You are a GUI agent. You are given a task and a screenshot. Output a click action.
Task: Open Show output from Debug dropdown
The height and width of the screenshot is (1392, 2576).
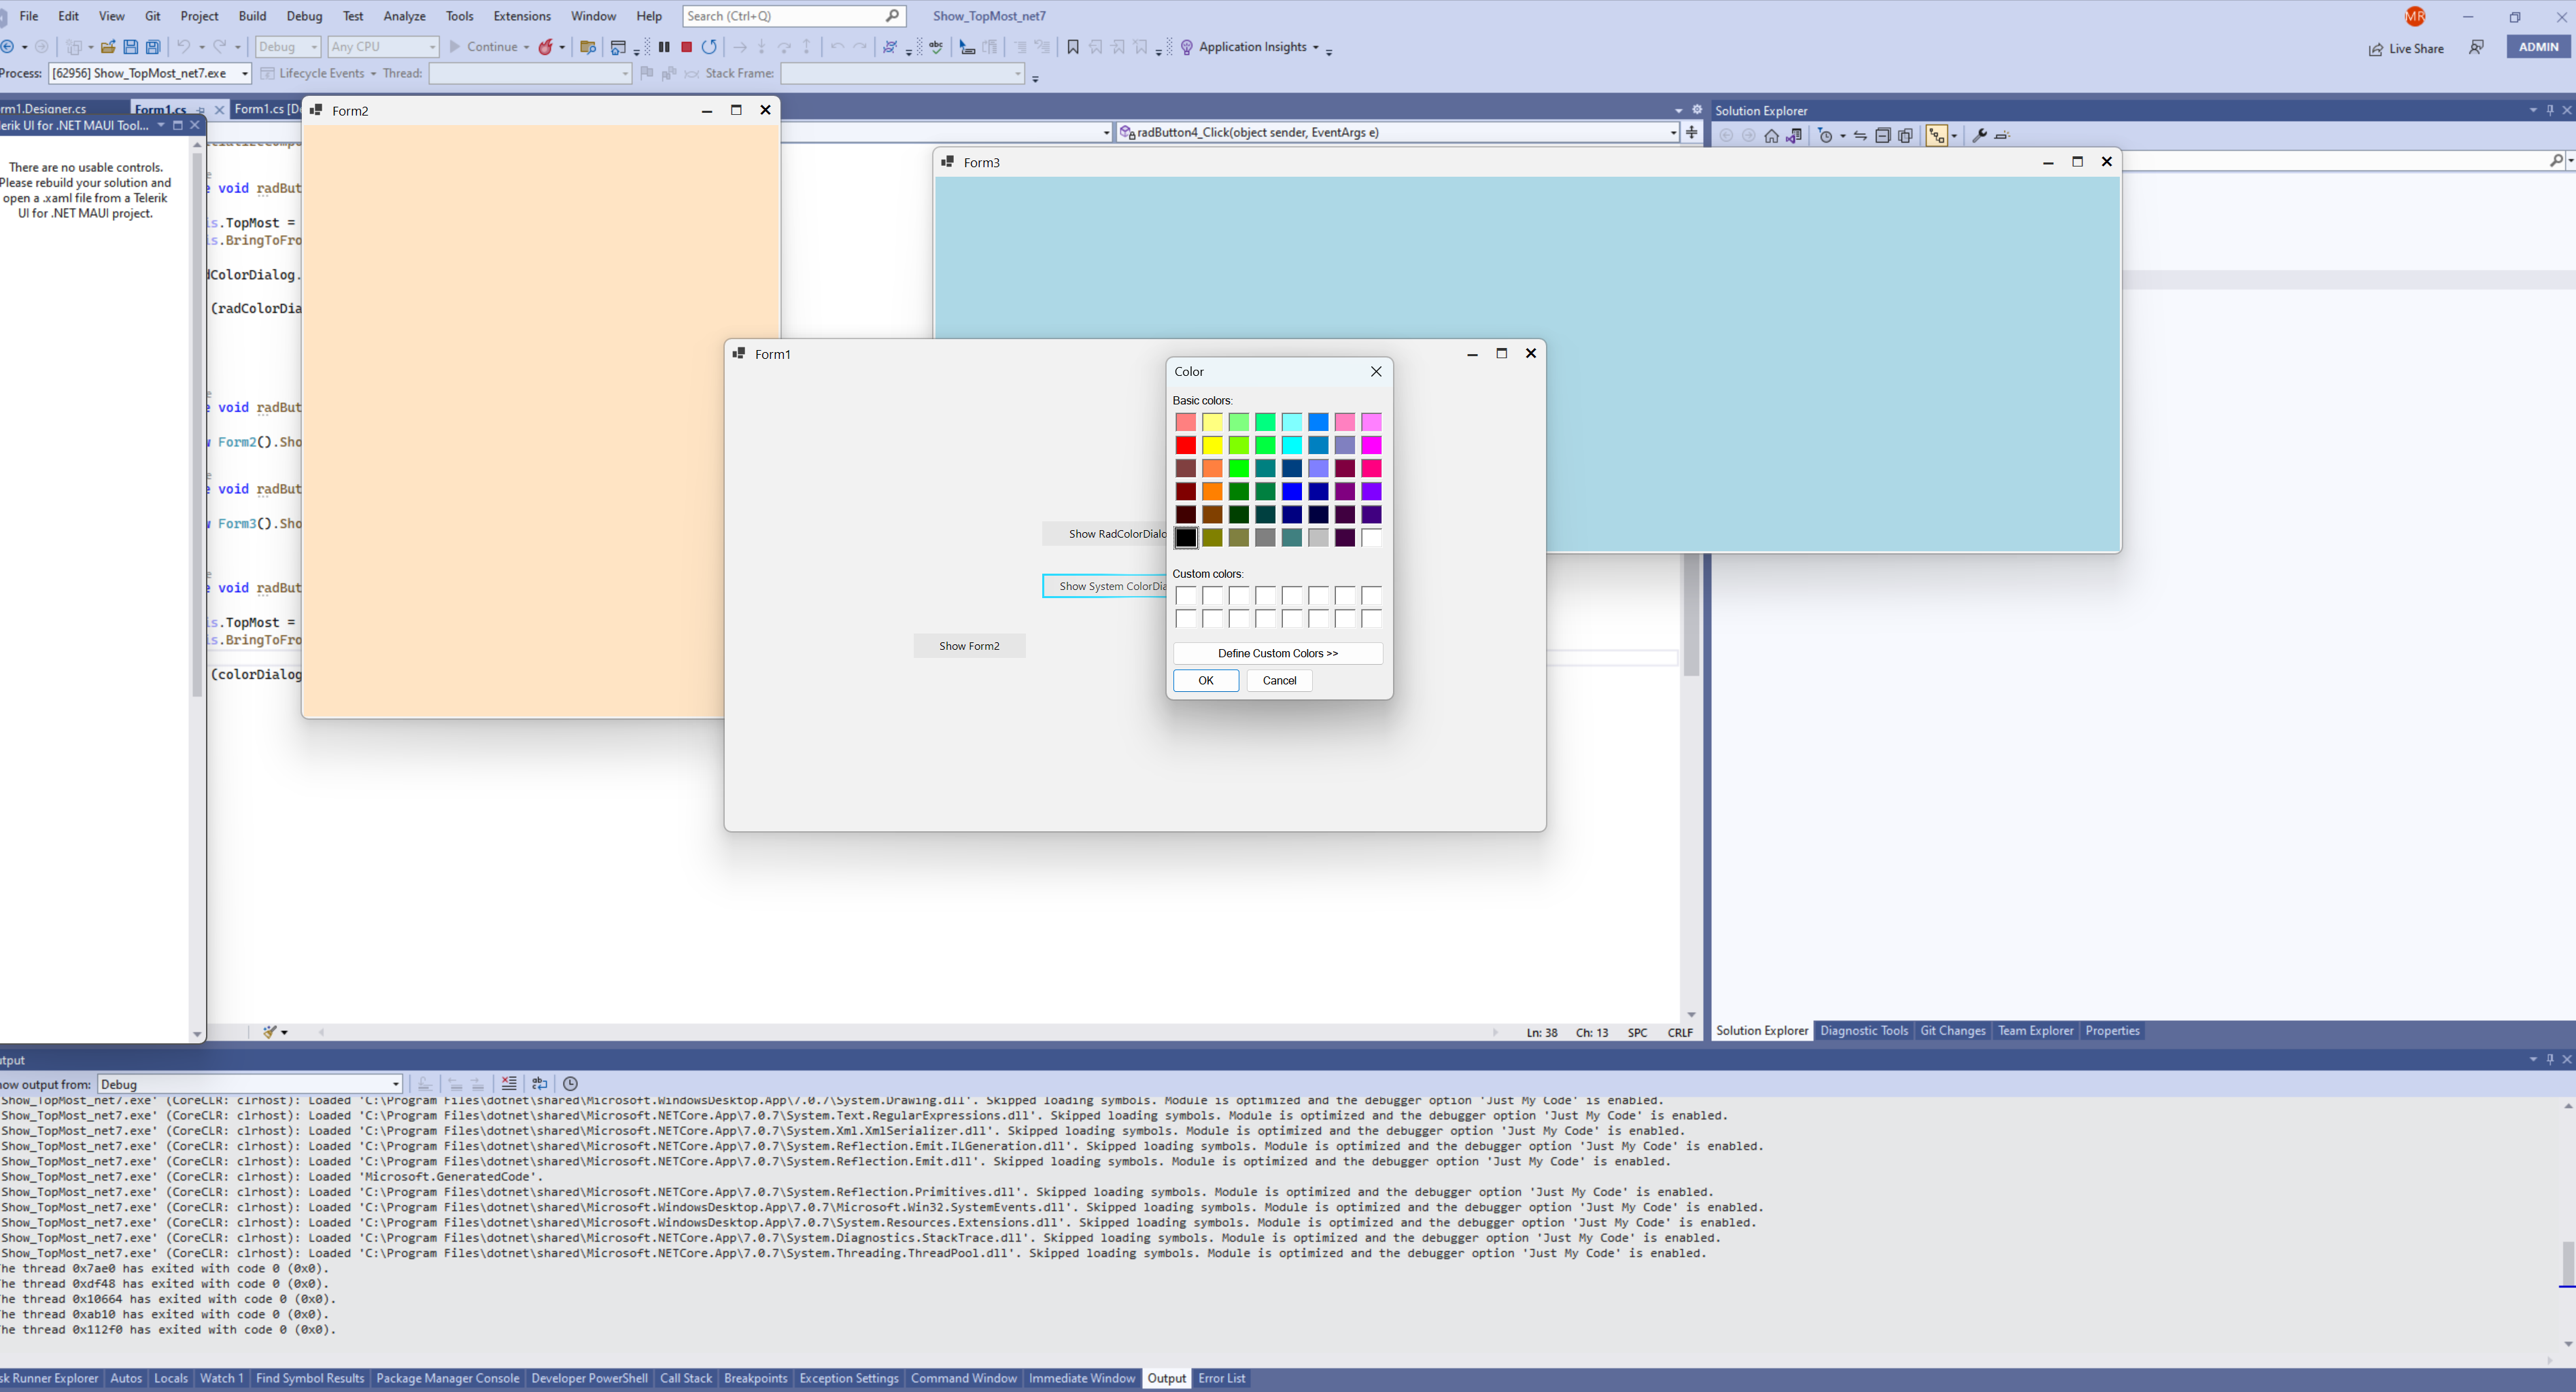tap(396, 1085)
